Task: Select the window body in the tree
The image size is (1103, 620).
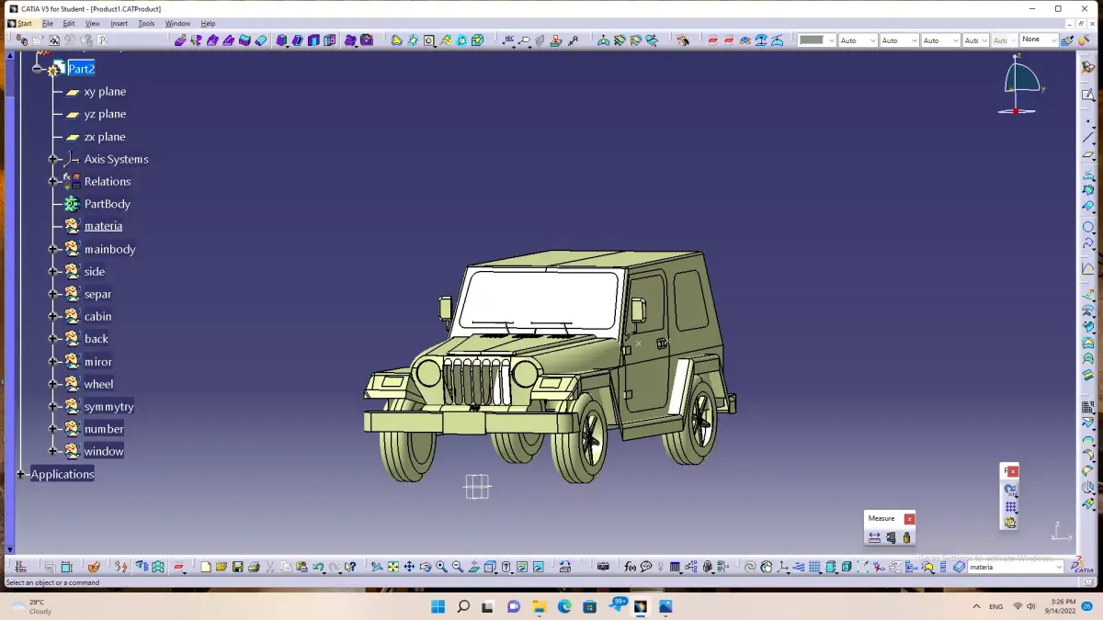Action: [x=104, y=451]
